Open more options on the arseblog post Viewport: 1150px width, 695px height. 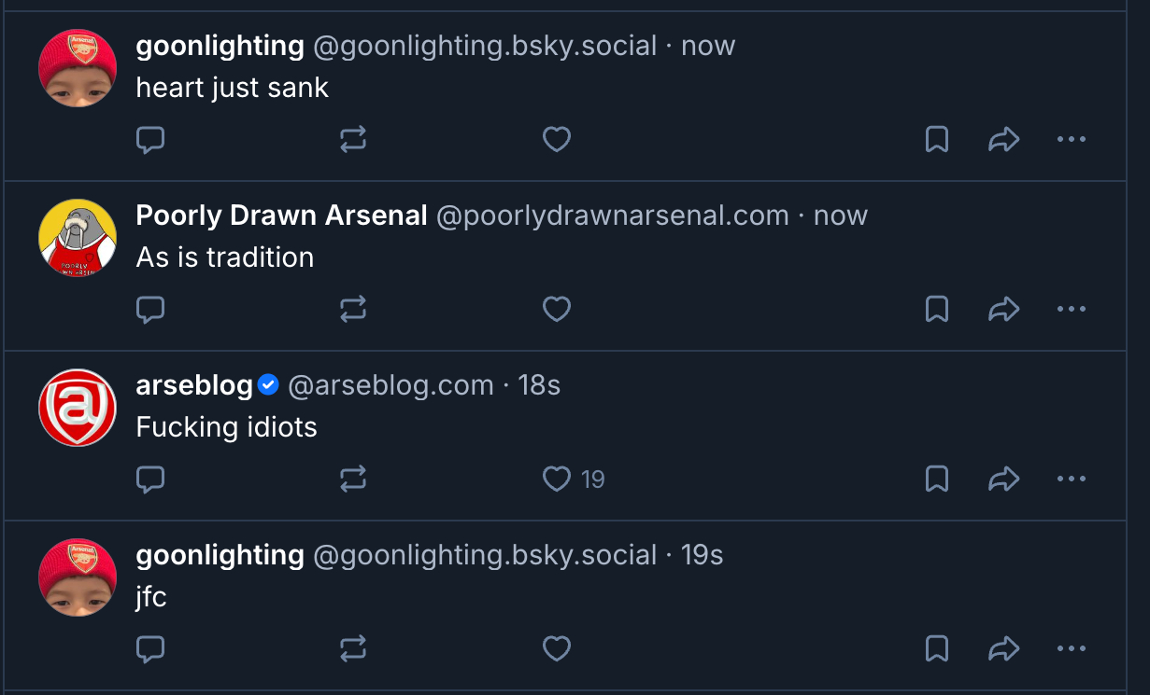(x=1071, y=480)
